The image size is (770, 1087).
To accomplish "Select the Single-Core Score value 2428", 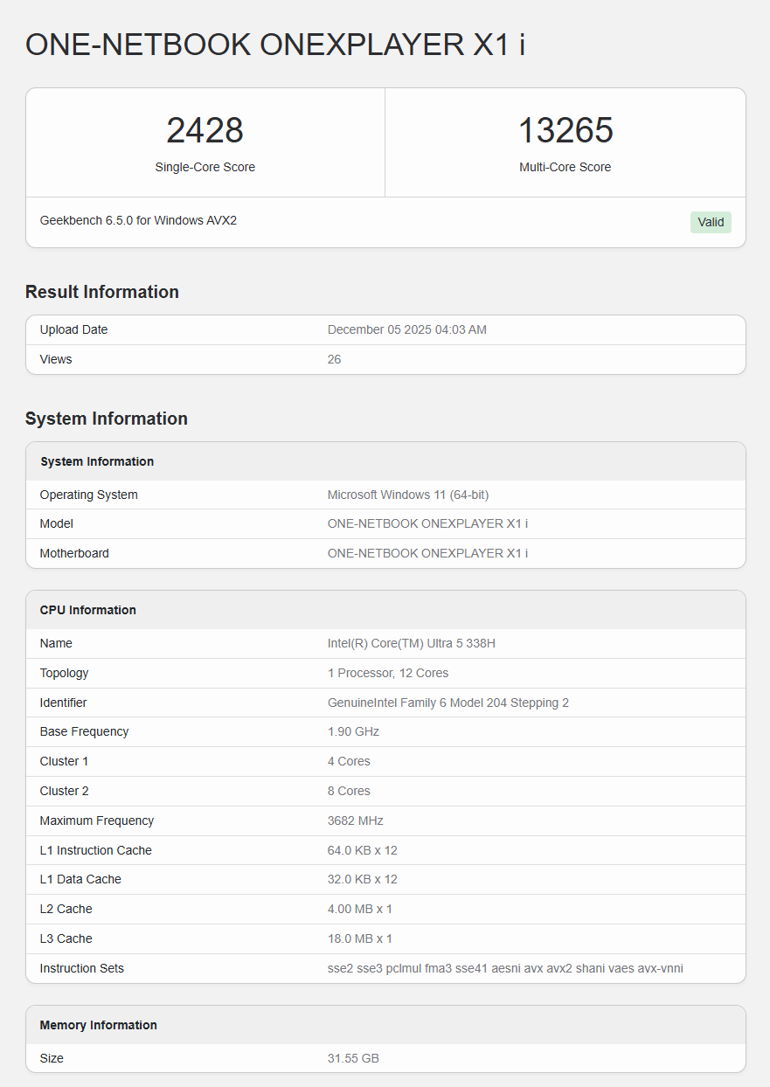I will pyautogui.click(x=205, y=131).
